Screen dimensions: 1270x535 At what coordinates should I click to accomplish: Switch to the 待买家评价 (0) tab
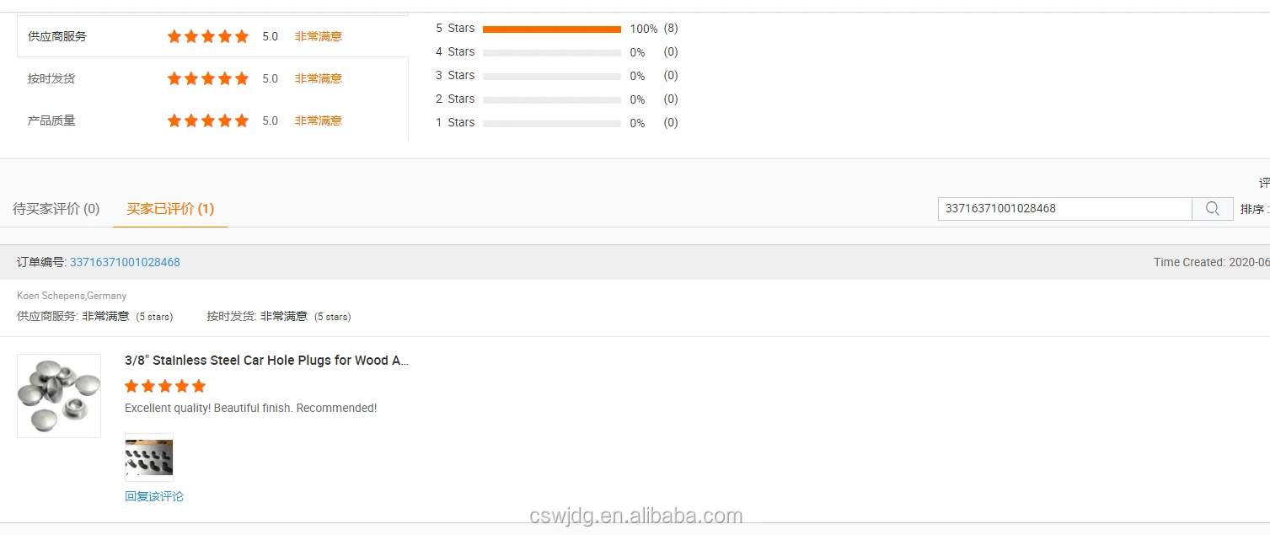pyautogui.click(x=56, y=209)
